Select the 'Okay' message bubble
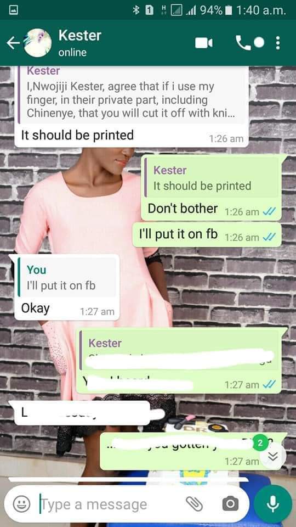Viewport: 296px width, 527px height. (67, 287)
